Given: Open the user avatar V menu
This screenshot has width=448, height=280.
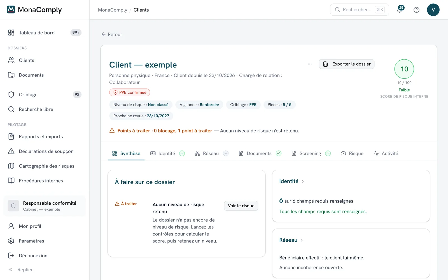Looking at the screenshot, I should pos(433,10).
